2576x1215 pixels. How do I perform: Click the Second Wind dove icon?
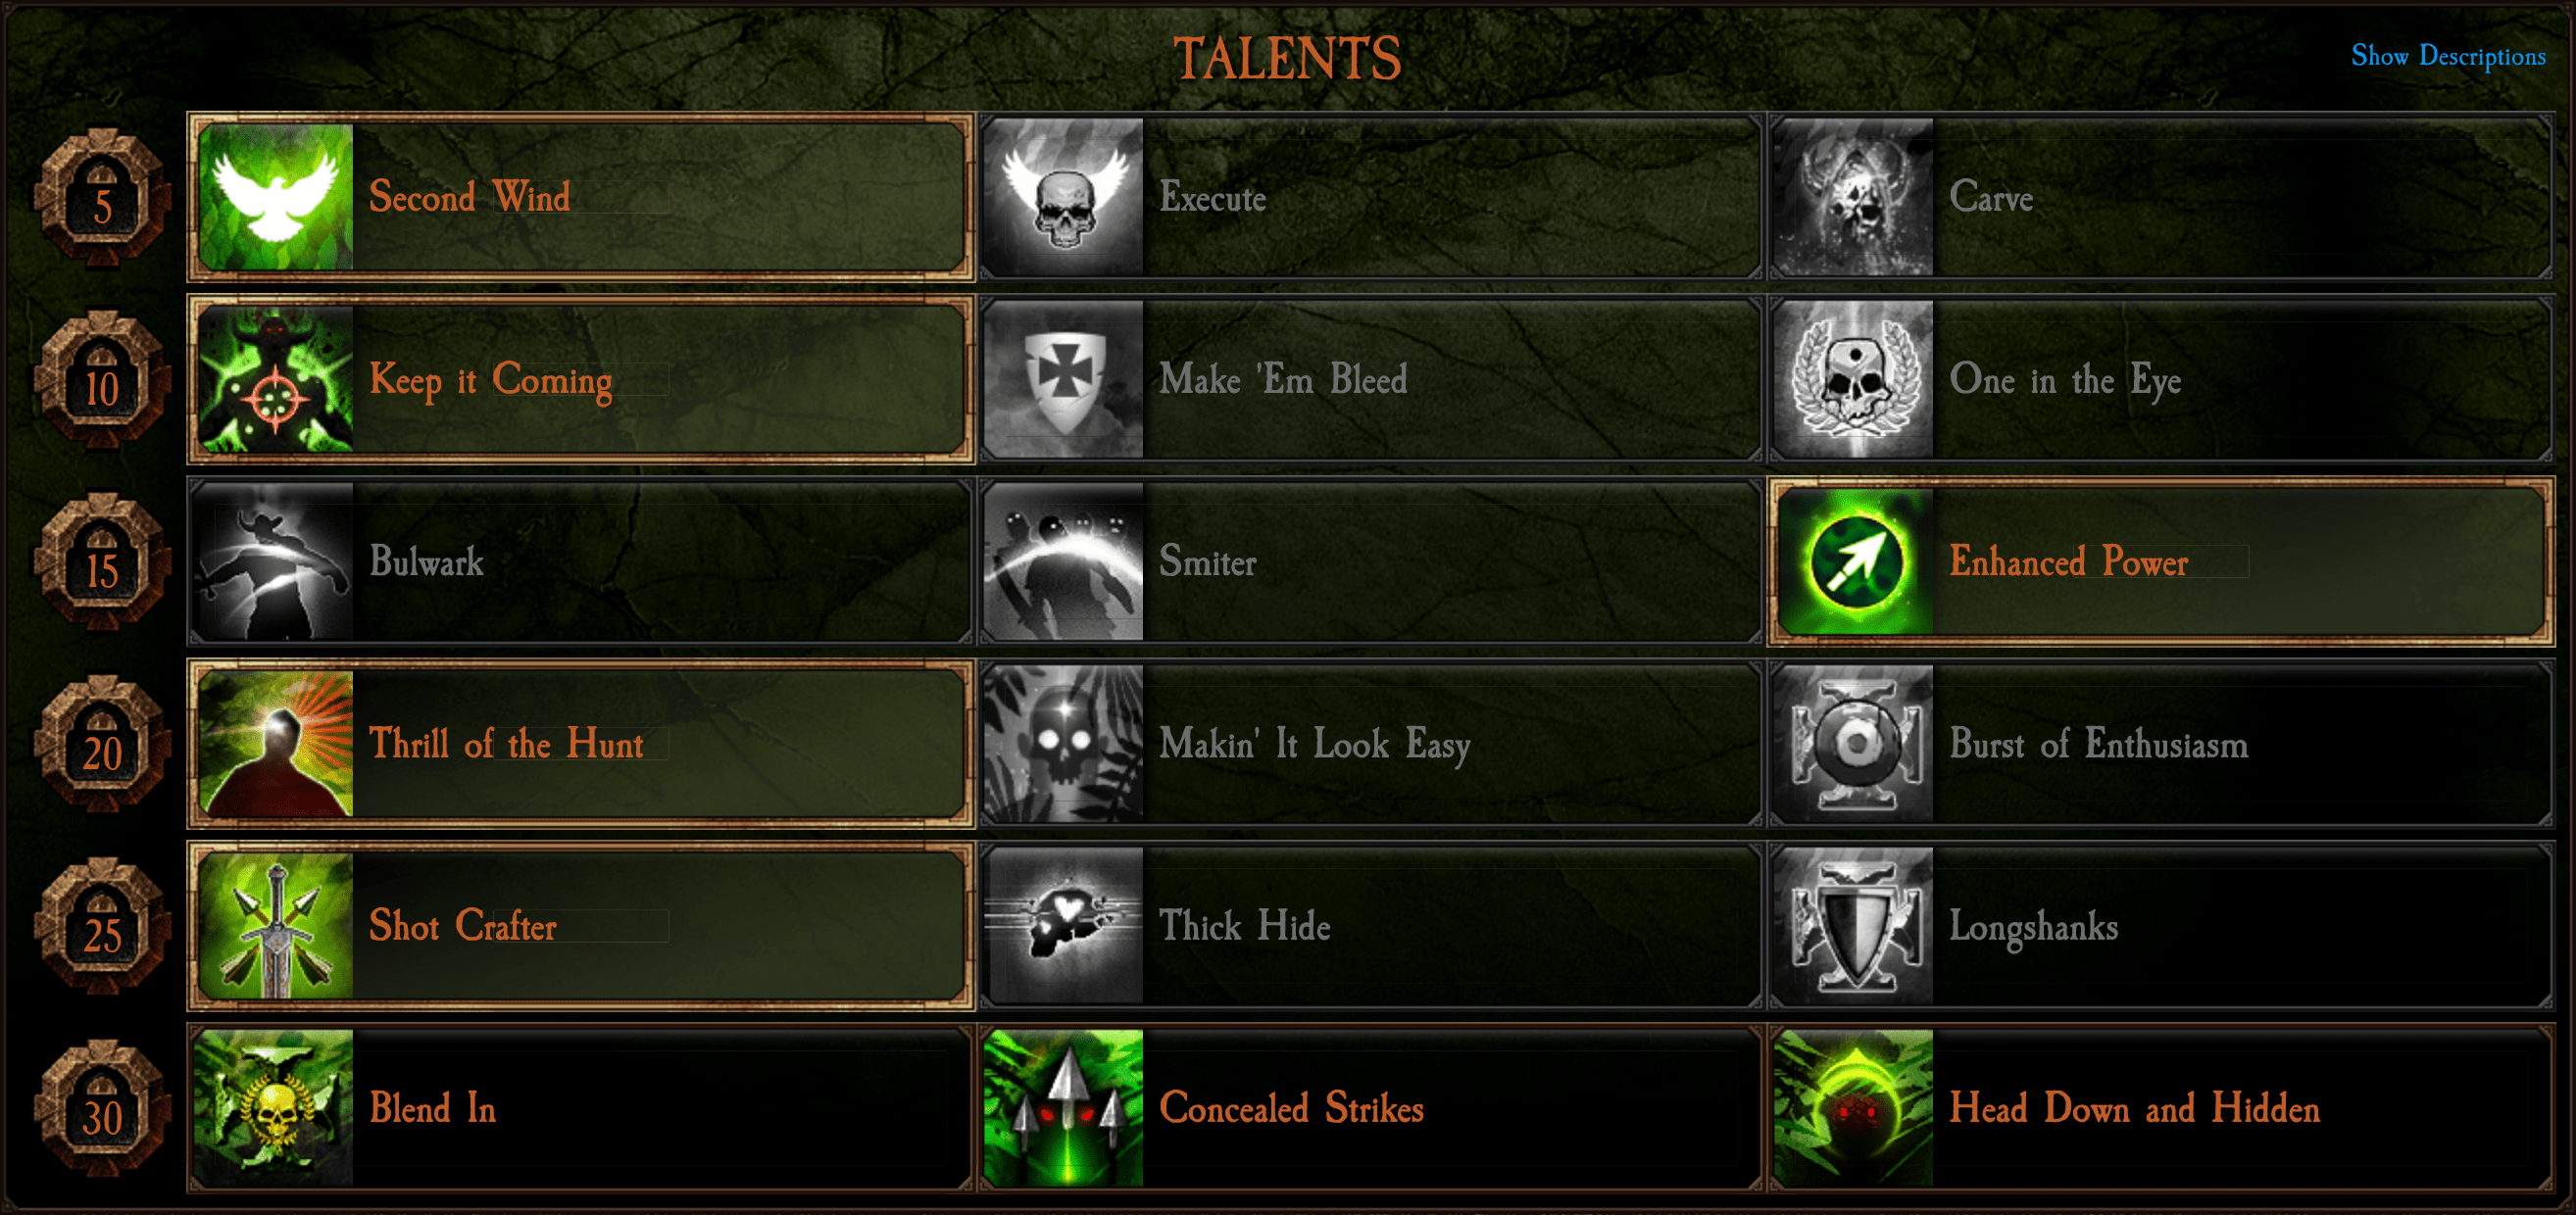click(276, 197)
